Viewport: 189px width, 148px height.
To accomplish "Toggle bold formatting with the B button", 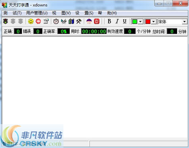I will coord(109,21).
